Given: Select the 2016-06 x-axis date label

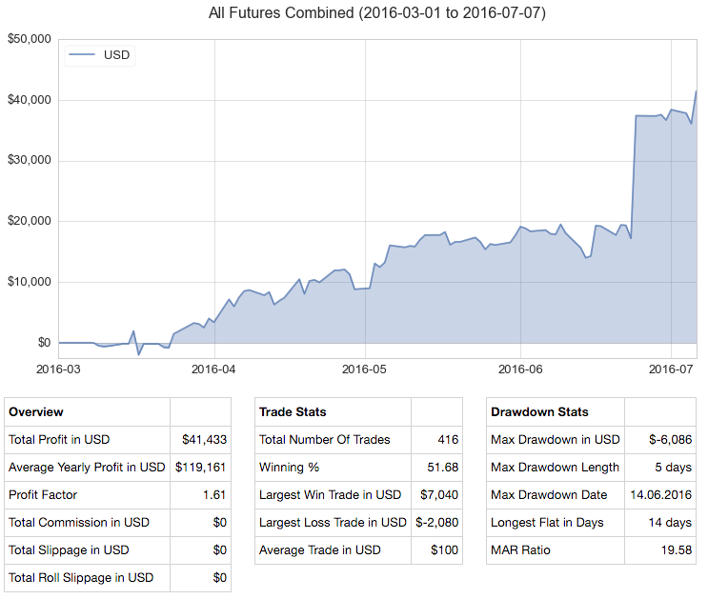Looking at the screenshot, I should (x=520, y=368).
